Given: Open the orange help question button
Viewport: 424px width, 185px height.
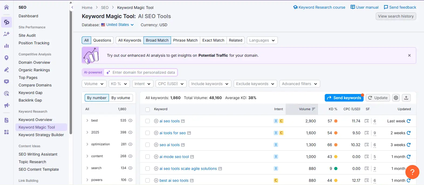Looking at the screenshot, I should coord(412,172).
